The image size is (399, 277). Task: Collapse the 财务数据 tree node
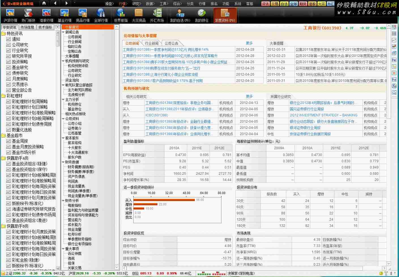pos(63,162)
